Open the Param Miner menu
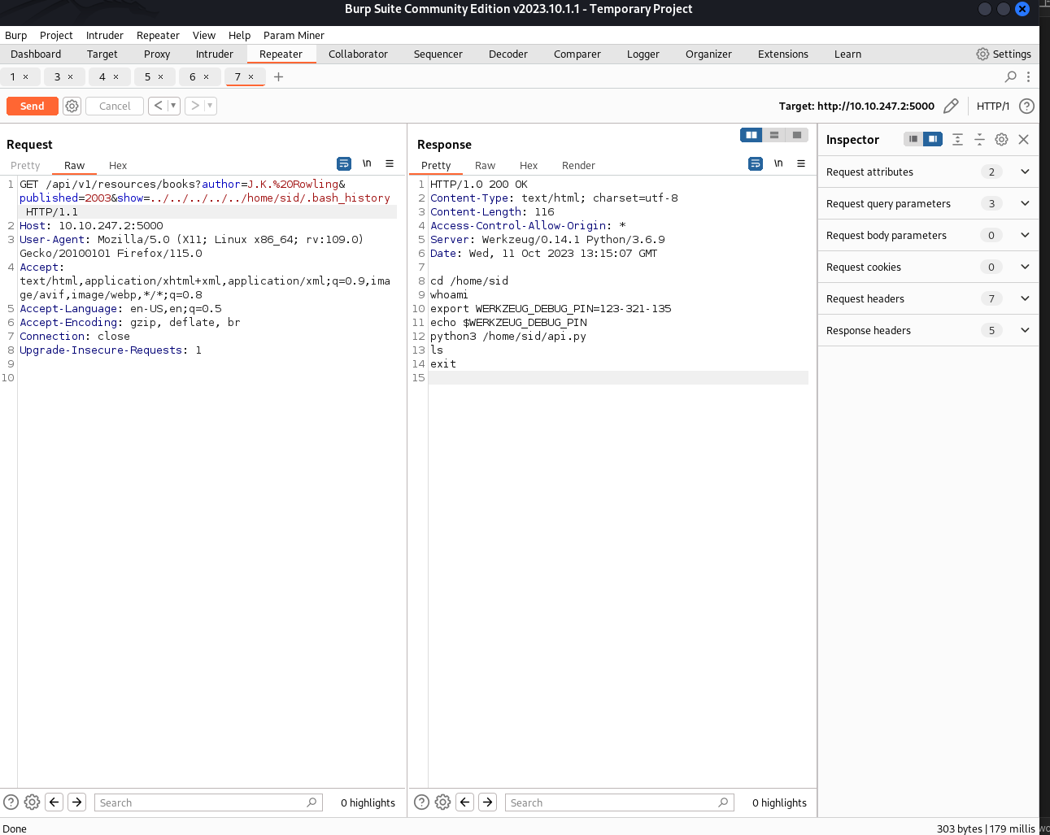 (294, 35)
